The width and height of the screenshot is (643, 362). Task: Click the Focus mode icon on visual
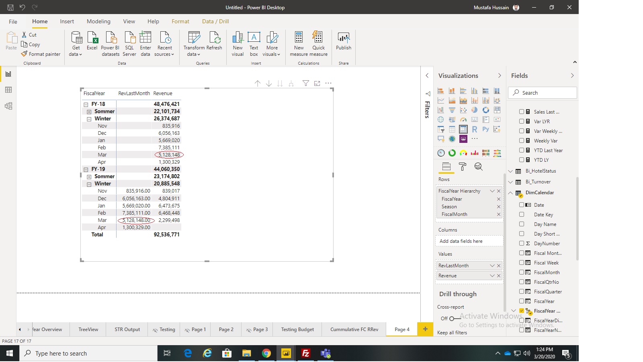click(x=317, y=83)
